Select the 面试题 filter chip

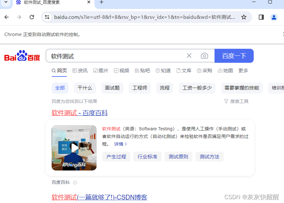pos(112,88)
